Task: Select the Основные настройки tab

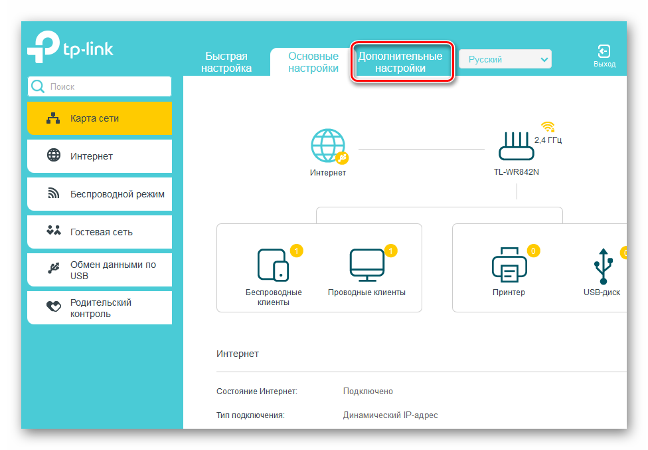Action: pyautogui.click(x=313, y=62)
